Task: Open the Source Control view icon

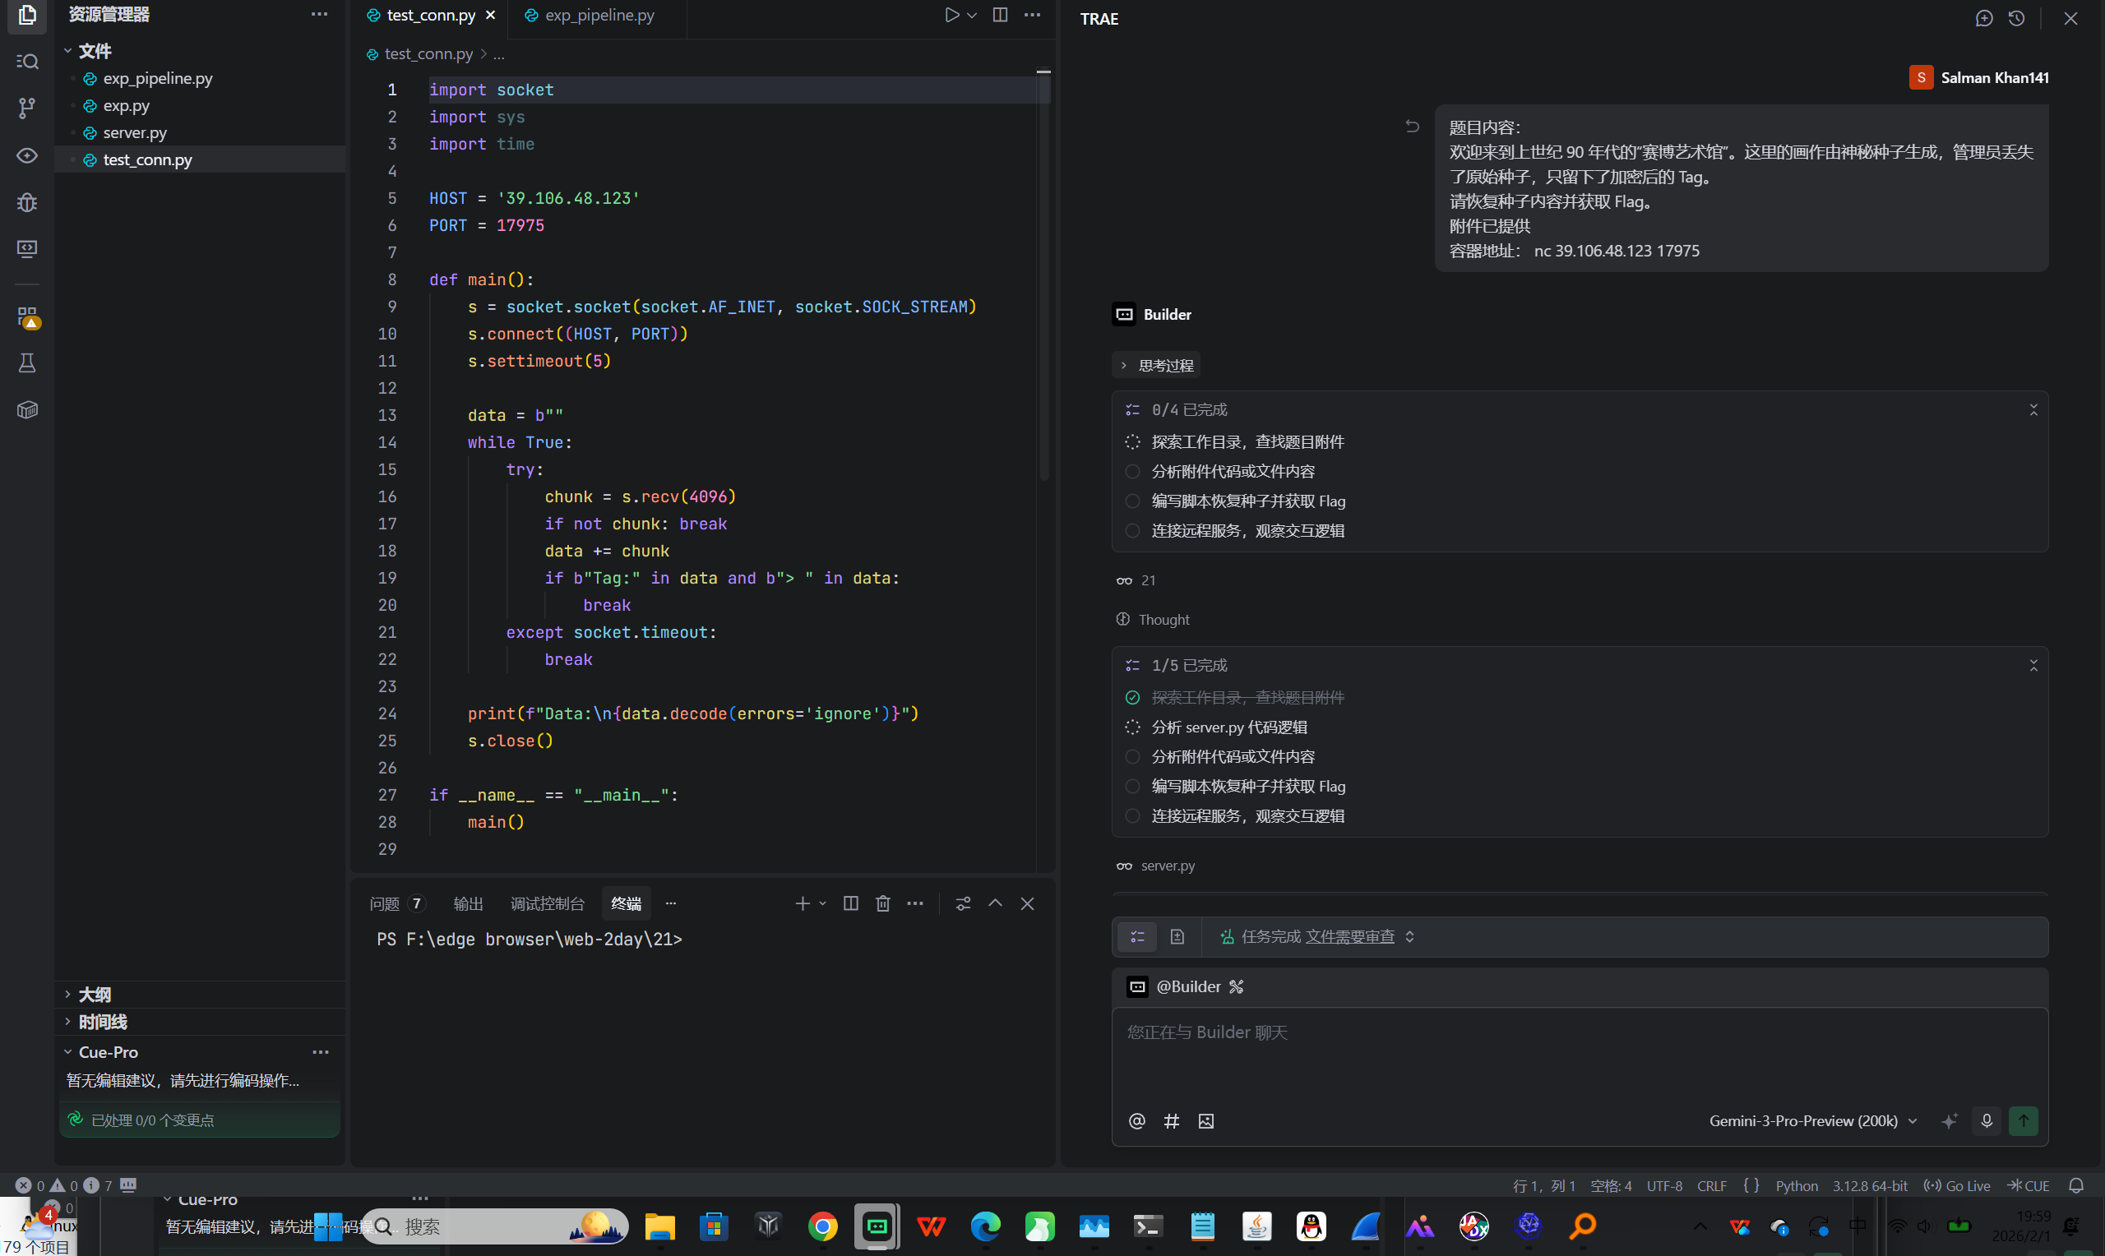Action: tap(27, 108)
